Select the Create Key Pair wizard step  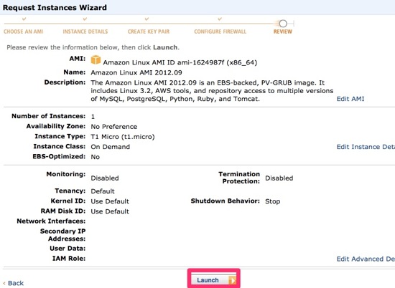[149, 32]
